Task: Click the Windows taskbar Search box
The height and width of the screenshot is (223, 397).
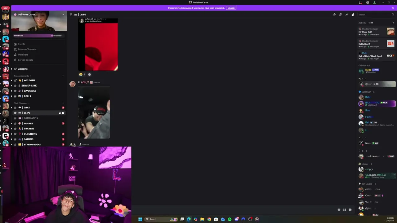Action: click(x=161, y=219)
